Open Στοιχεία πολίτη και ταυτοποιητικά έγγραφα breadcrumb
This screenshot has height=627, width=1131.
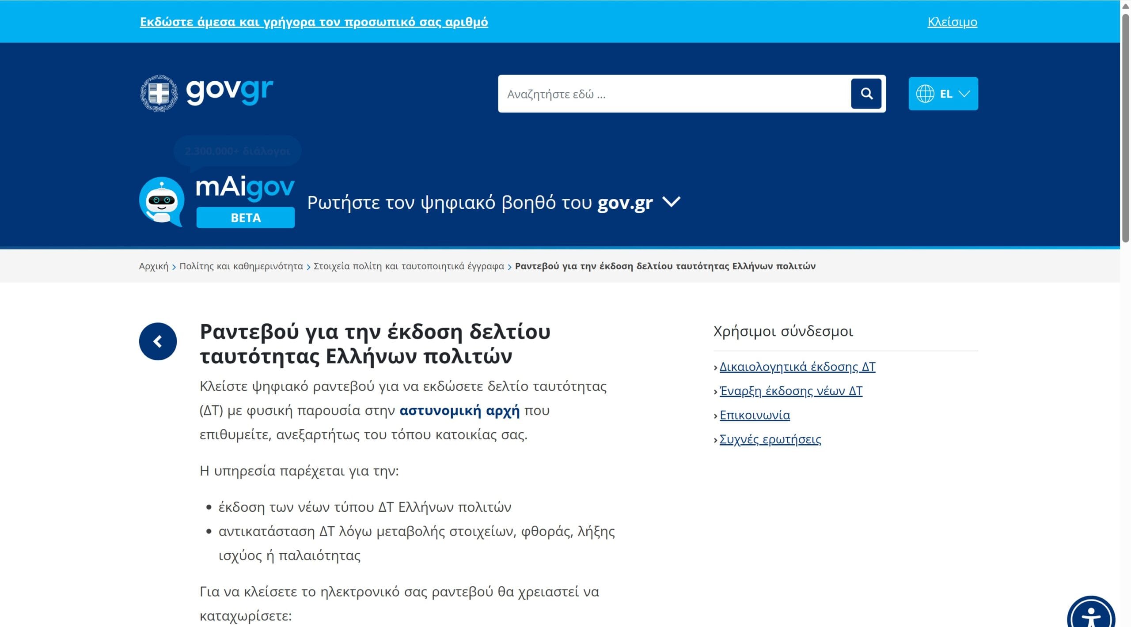tap(408, 266)
